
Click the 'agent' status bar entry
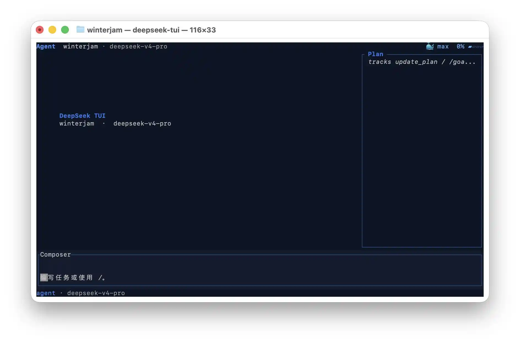coord(46,293)
